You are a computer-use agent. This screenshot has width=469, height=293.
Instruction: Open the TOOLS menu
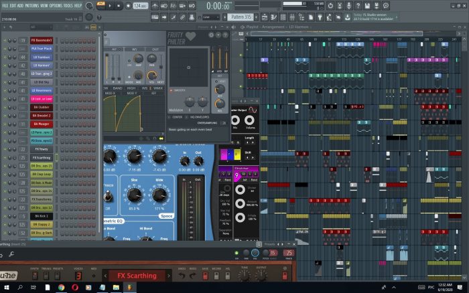(68, 5)
